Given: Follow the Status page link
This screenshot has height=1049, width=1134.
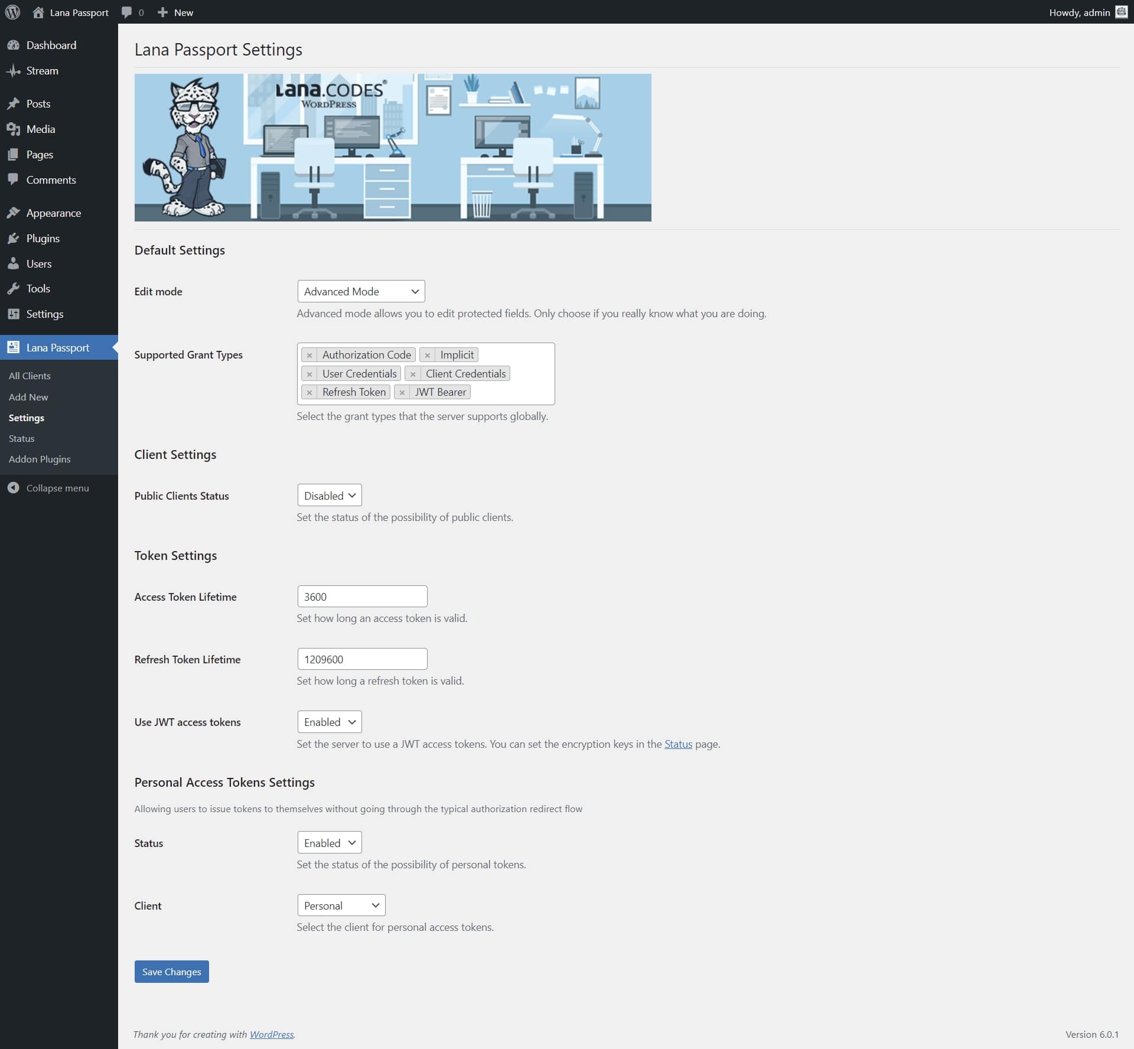Looking at the screenshot, I should point(678,744).
